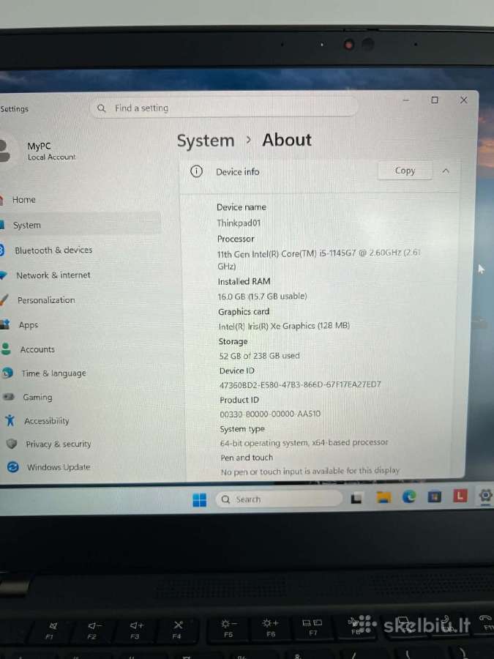Open File Explorer from the taskbar
The image size is (494, 659).
click(383, 498)
